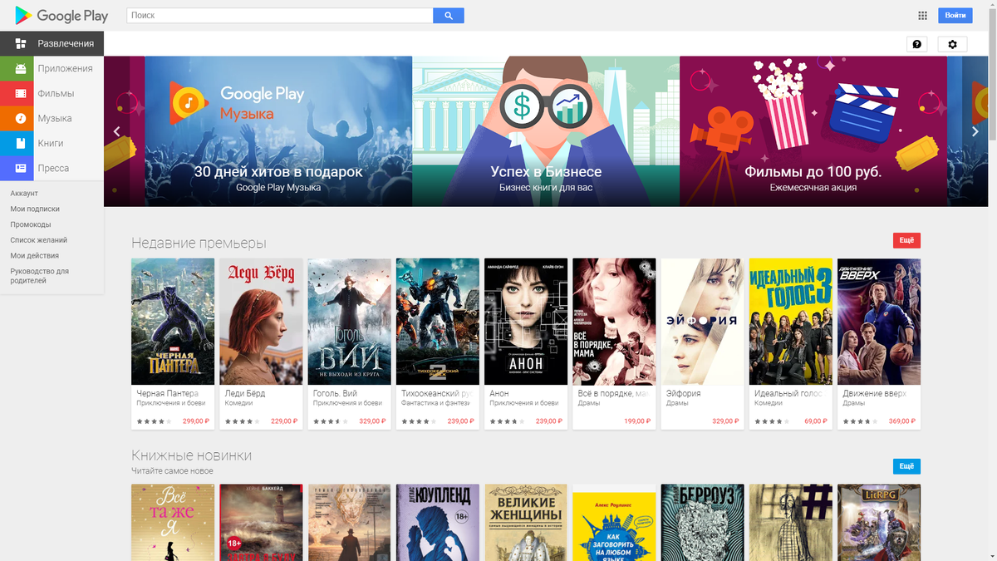Open the Движение вверх movie poster
The height and width of the screenshot is (561, 997).
879,322
